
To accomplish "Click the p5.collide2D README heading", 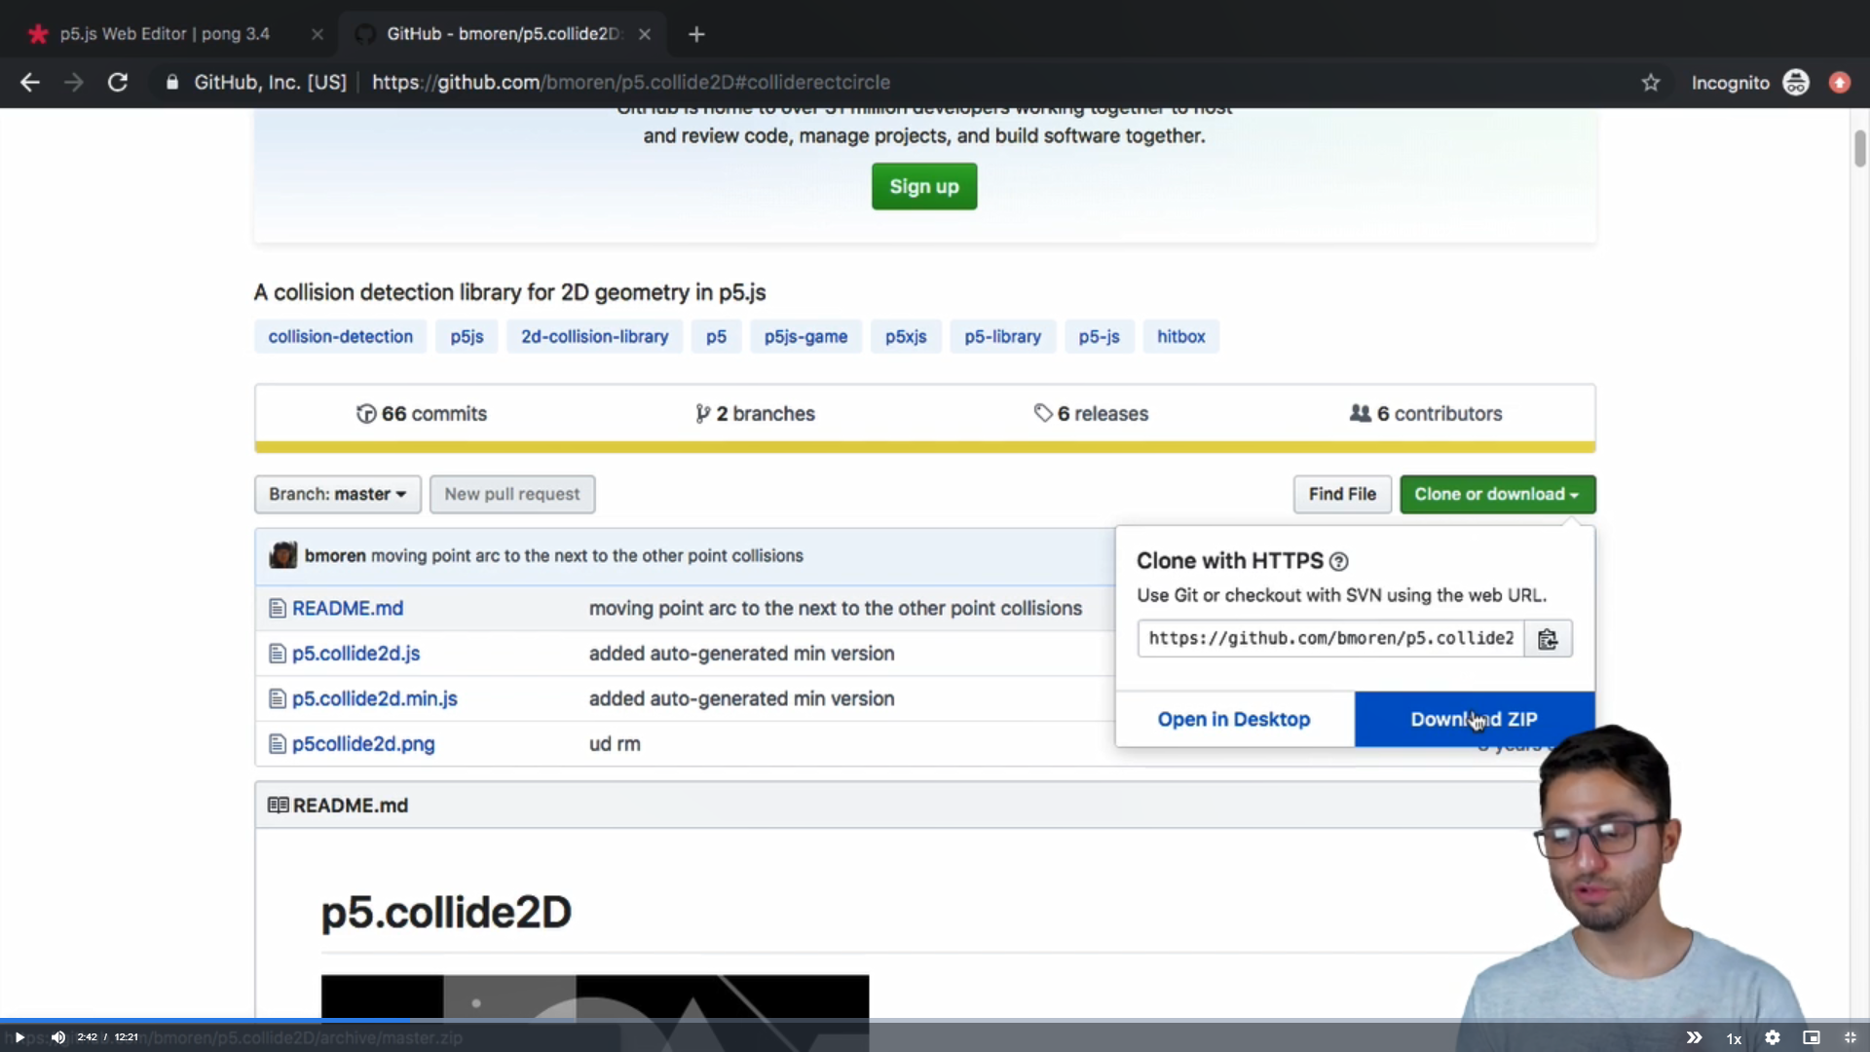I will click(x=446, y=913).
